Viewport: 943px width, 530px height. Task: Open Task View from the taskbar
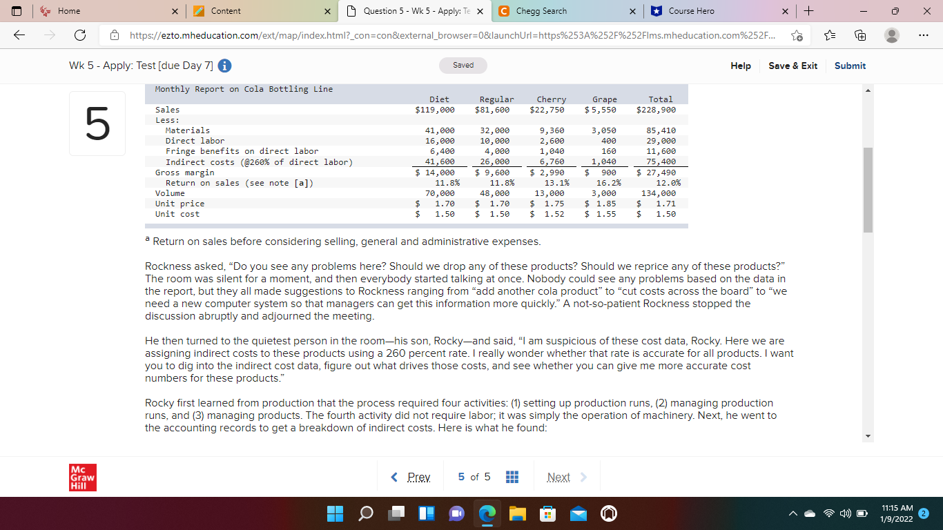396,513
